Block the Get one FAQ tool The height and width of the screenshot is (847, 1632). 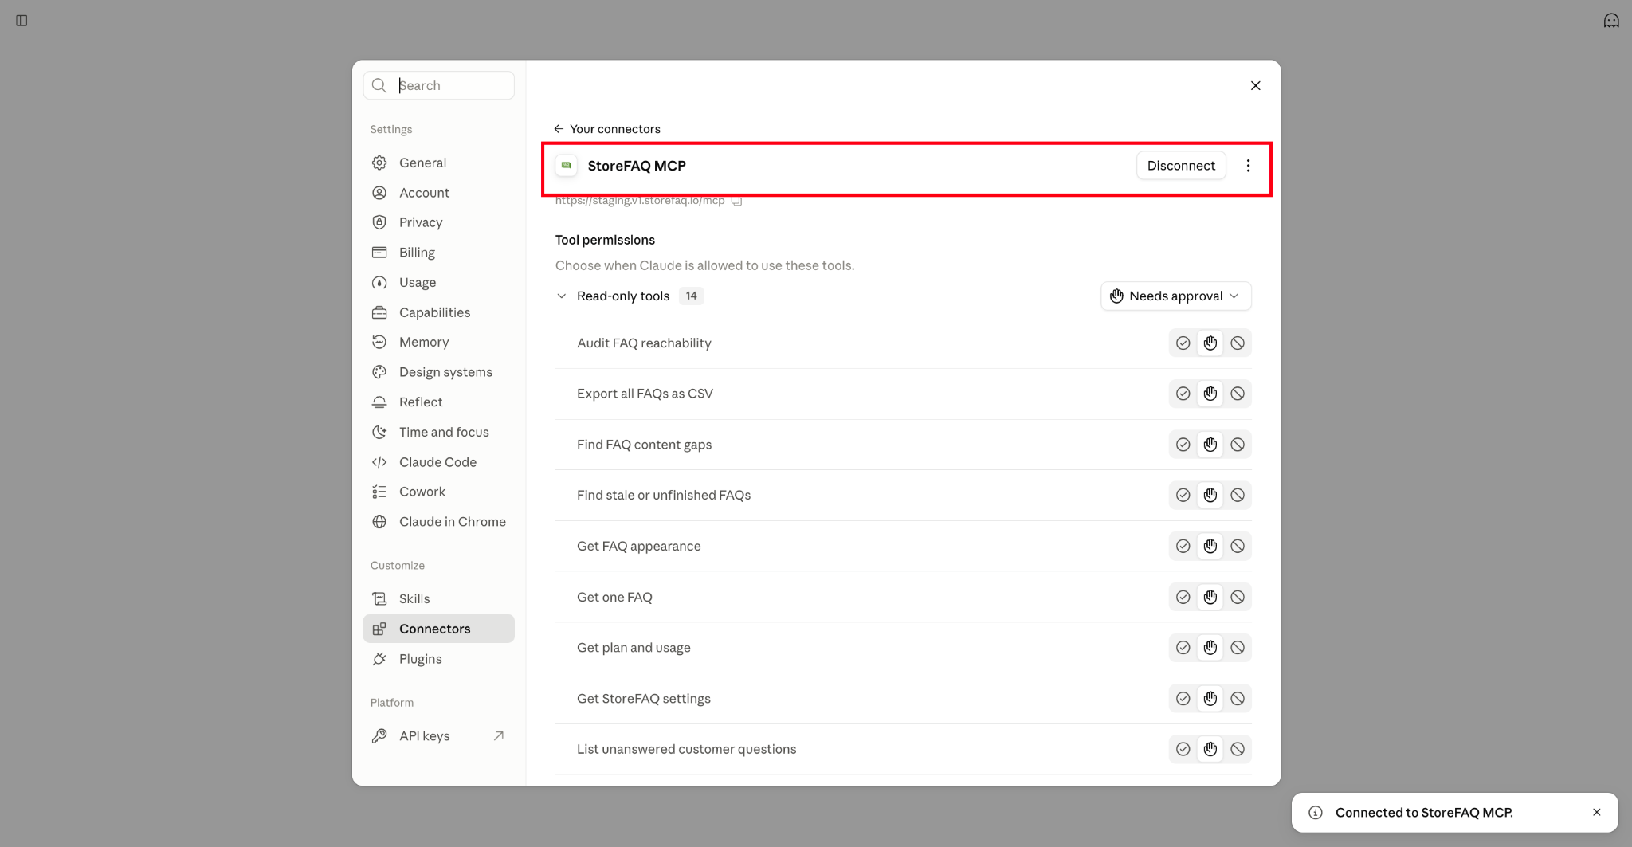[1238, 598]
